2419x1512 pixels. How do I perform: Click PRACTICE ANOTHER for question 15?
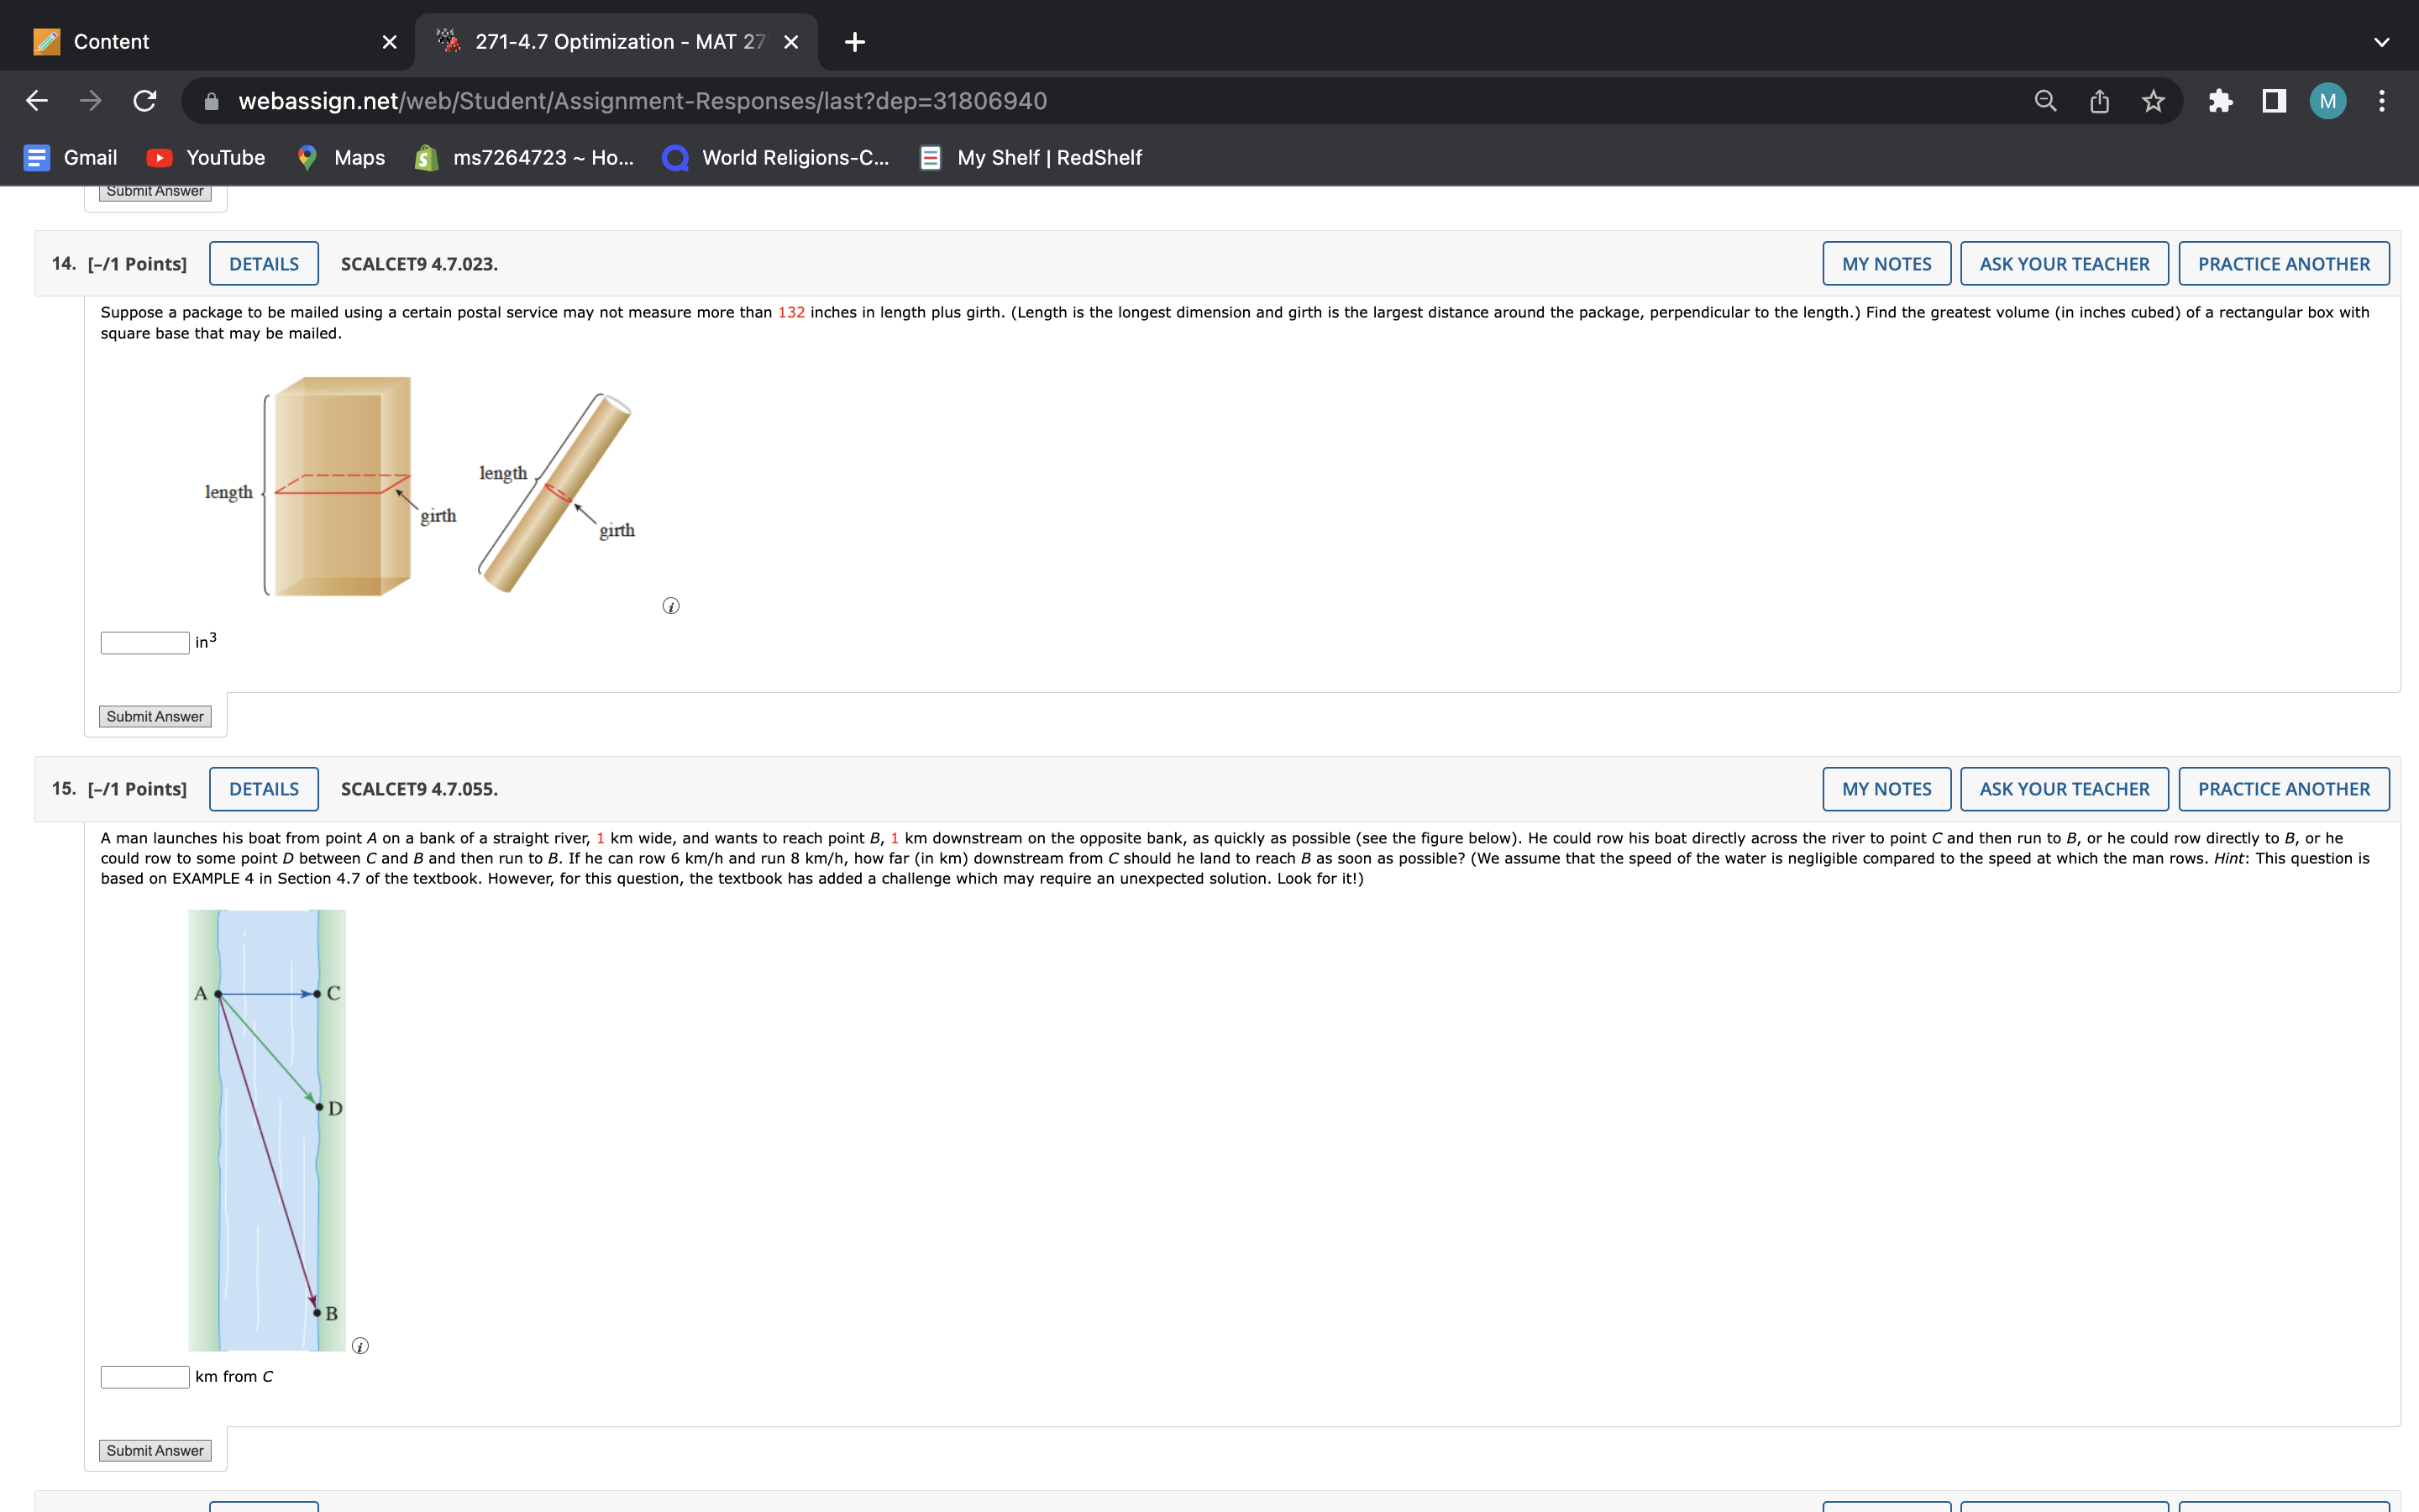tap(2283, 789)
